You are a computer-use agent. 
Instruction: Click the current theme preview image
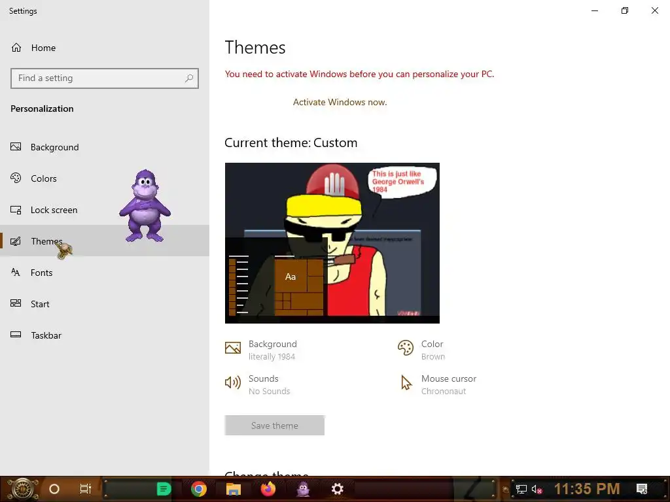click(332, 243)
